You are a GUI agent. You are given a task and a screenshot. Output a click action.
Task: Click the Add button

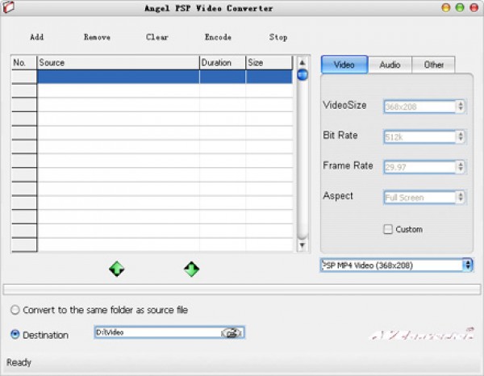[37, 37]
